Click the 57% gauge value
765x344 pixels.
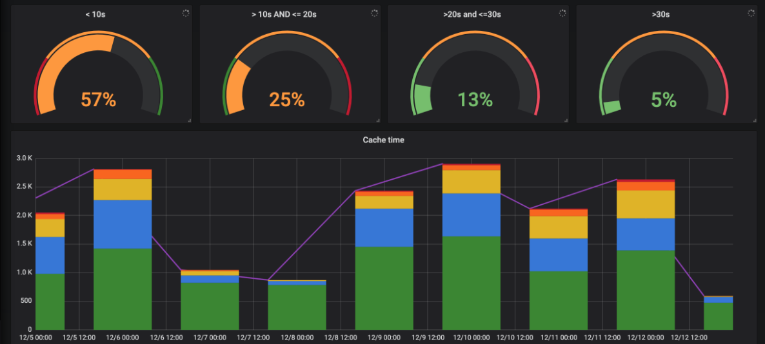(x=98, y=100)
